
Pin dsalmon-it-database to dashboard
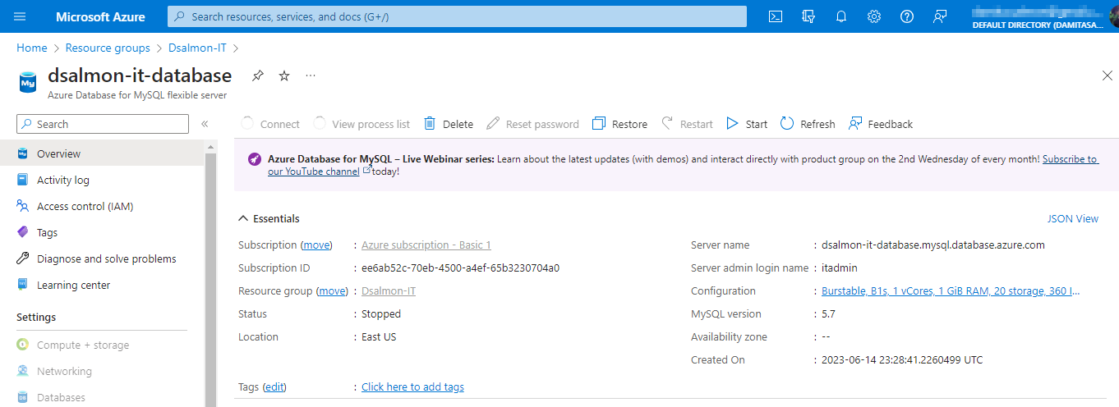click(257, 75)
